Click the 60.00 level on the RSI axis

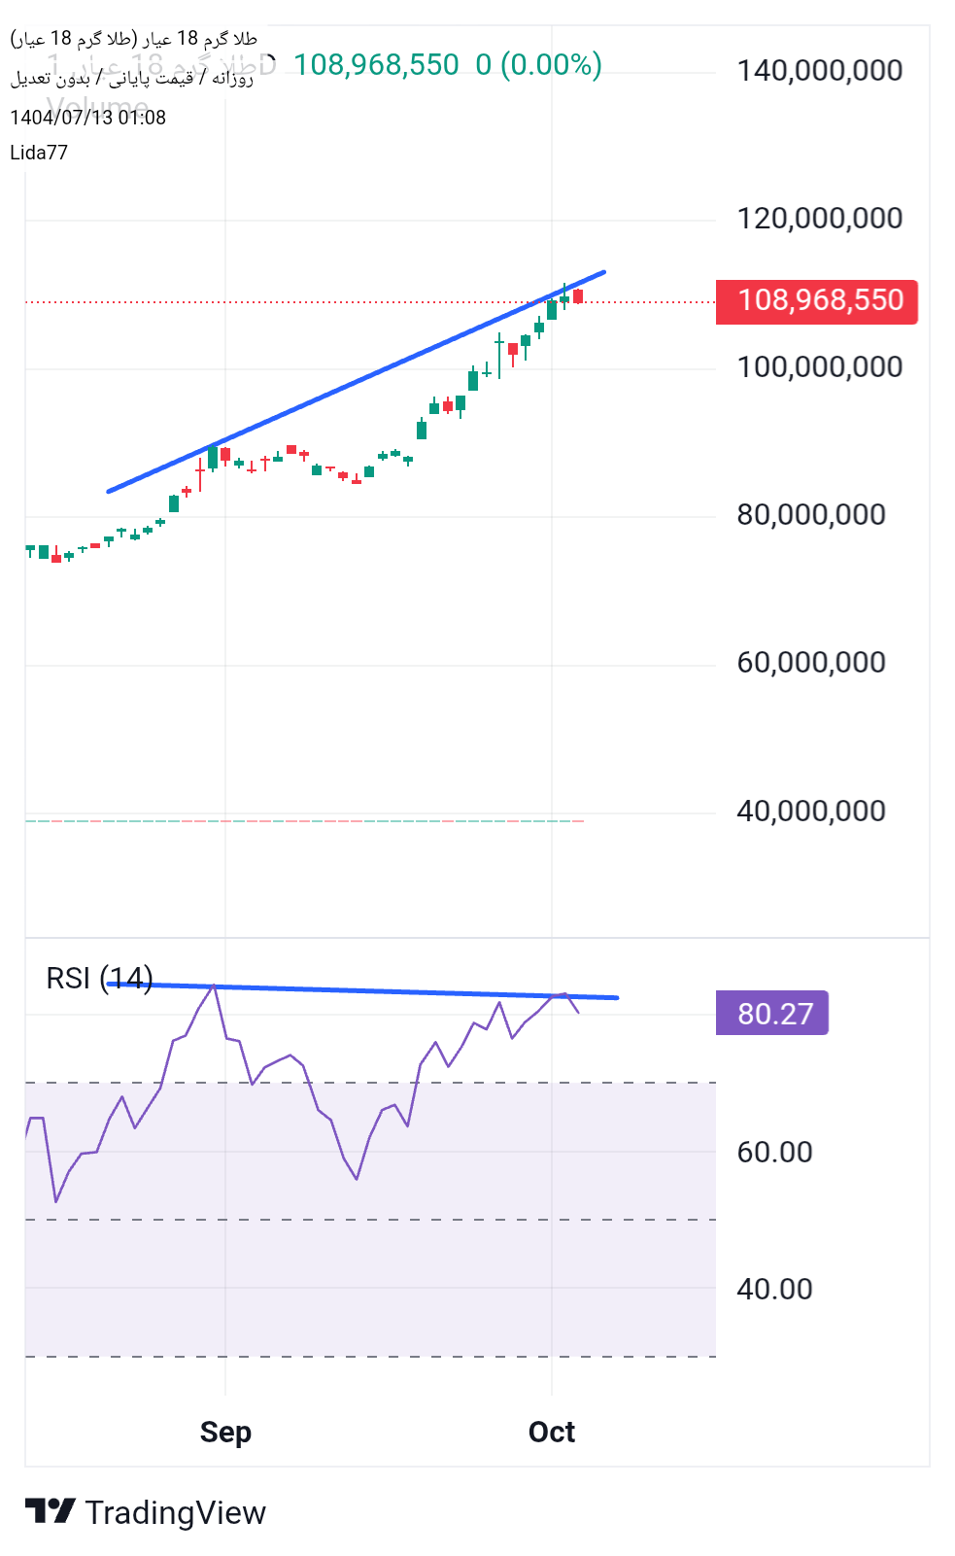[x=774, y=1153]
